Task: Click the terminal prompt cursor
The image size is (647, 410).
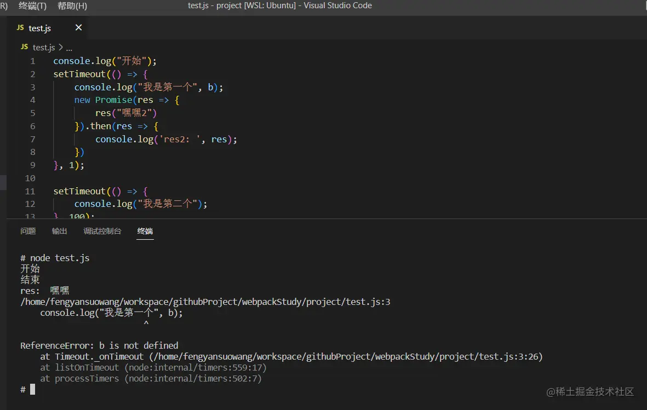Action: (33, 389)
